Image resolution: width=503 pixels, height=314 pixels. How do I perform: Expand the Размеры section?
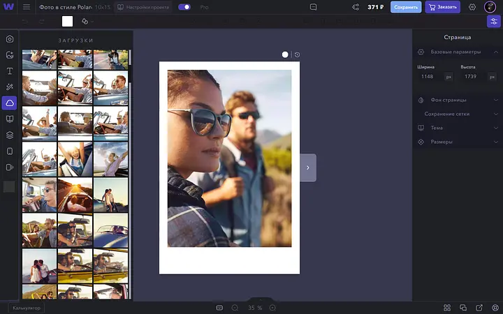458,142
